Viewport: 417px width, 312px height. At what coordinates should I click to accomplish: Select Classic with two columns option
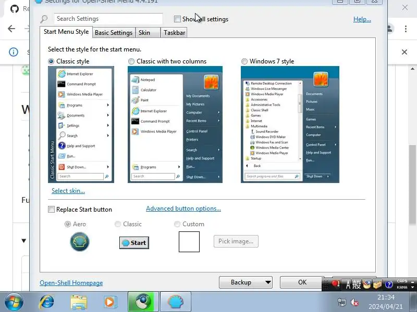point(131,61)
